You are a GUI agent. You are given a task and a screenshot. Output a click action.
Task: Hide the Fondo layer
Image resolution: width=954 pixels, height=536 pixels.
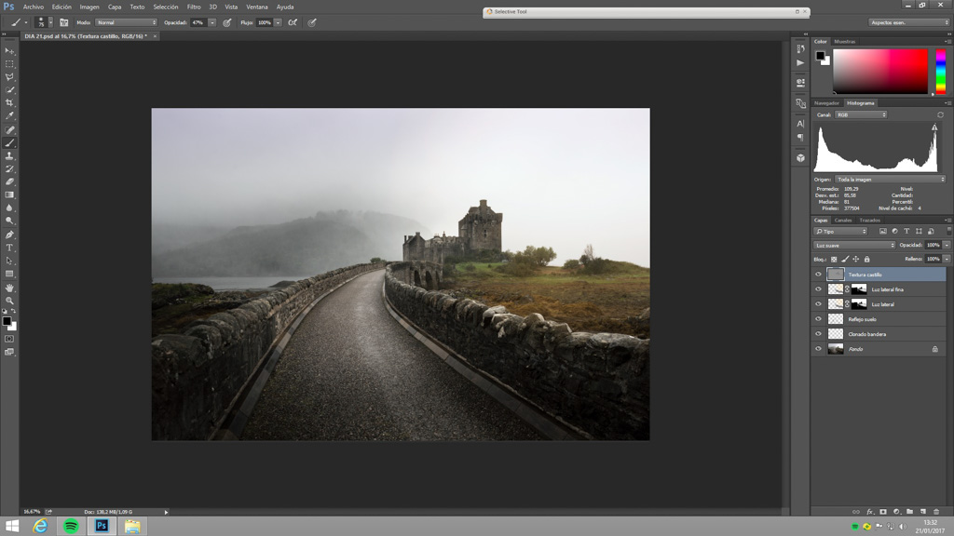(x=818, y=349)
